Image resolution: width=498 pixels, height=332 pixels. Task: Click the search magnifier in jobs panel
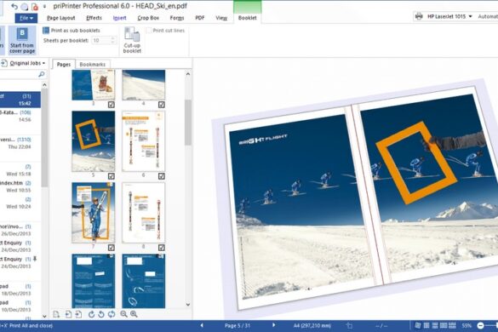click(x=42, y=74)
